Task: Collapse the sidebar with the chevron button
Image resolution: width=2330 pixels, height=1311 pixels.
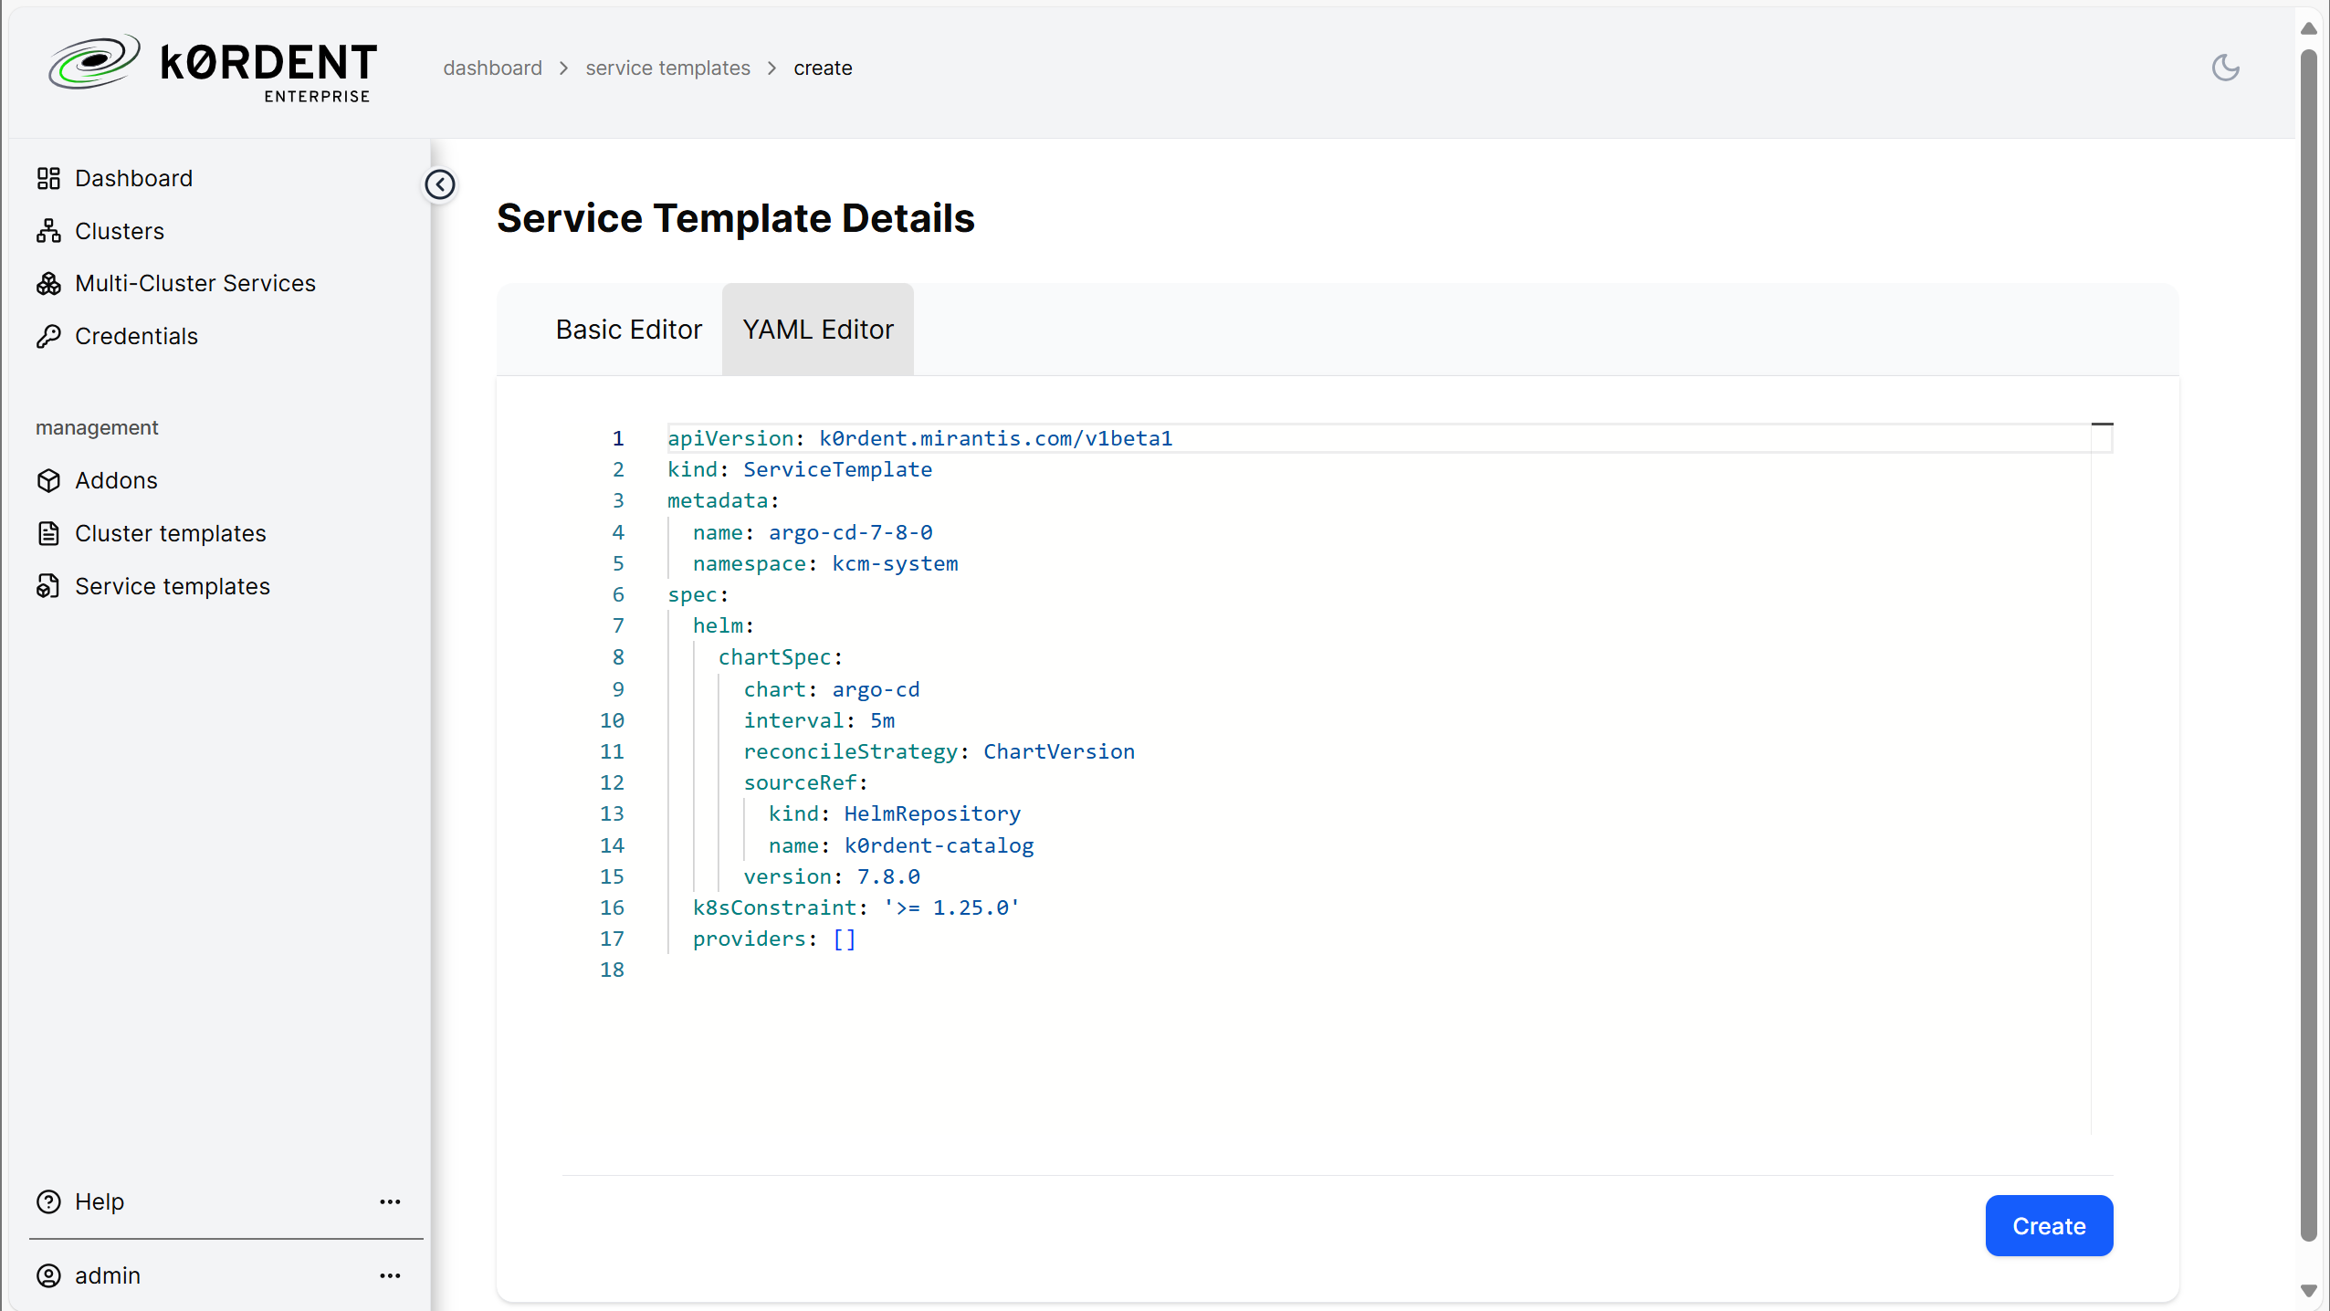Action: [x=440, y=184]
